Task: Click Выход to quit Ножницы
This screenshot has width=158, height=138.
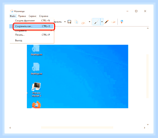Action: [32, 40]
